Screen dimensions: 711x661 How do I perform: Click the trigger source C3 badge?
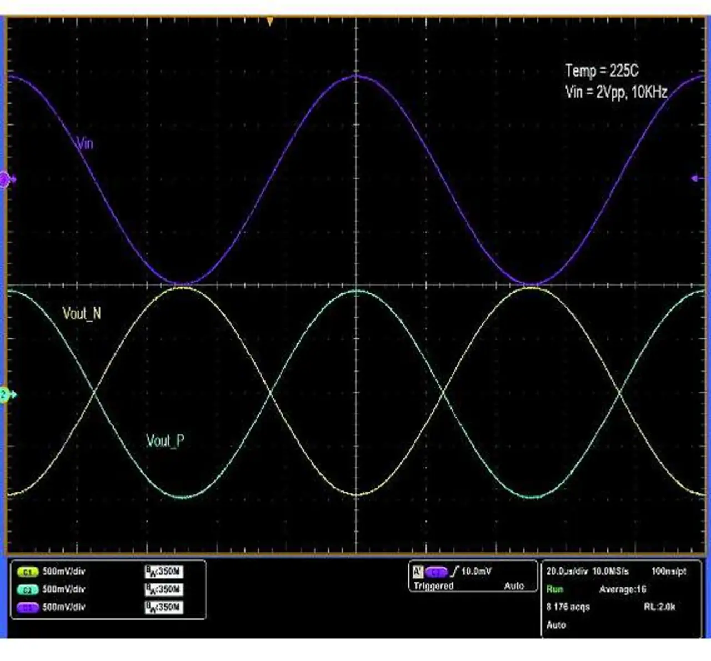click(x=437, y=572)
